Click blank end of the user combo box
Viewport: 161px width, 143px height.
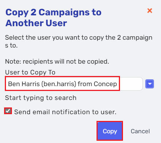131,84
